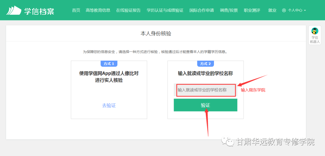
Task: Open the 学信机器人 robot avatar
Action: point(315,31)
